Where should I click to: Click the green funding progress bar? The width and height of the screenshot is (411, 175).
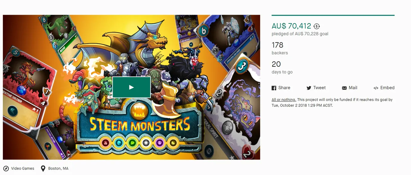(x=333, y=15)
